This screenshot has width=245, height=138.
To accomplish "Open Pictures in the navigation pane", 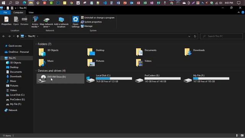I will pyautogui.click(x=14, y=86).
